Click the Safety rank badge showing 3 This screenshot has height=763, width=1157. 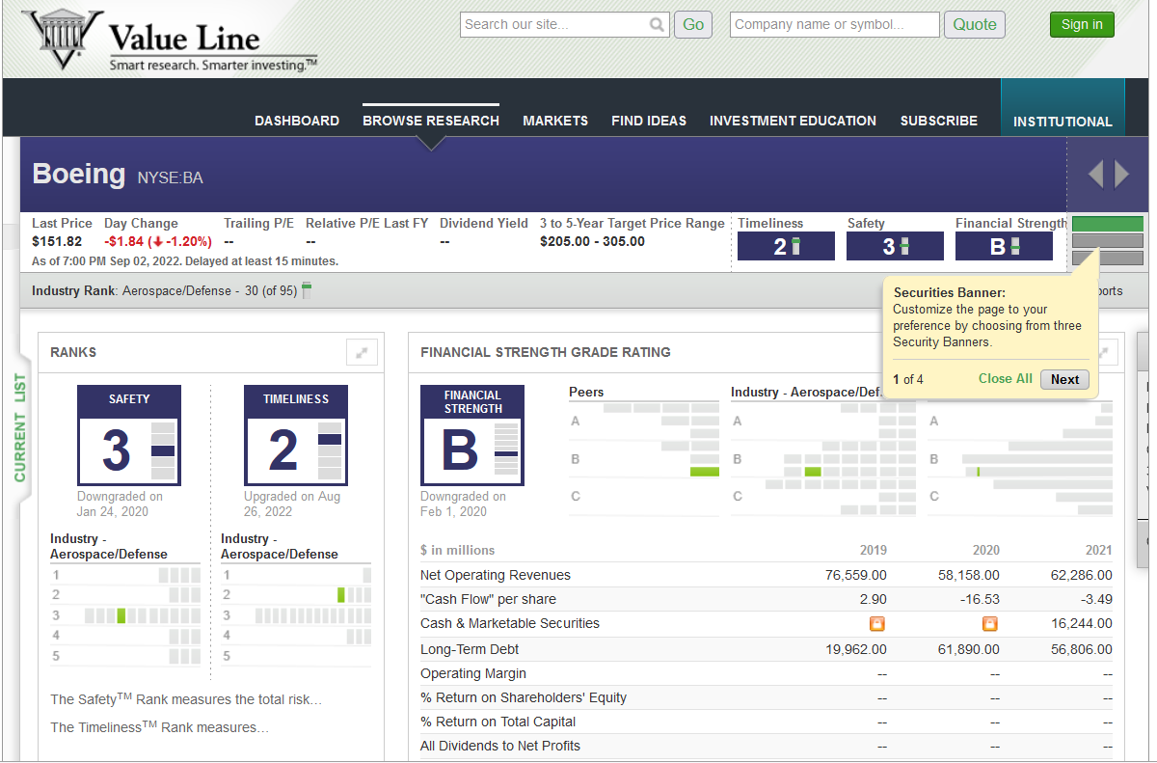pyautogui.click(x=895, y=246)
